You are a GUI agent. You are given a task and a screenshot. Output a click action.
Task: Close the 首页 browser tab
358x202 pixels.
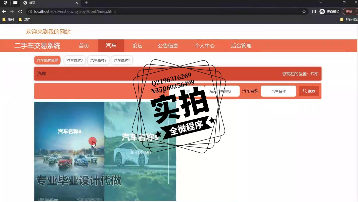coord(77,3)
